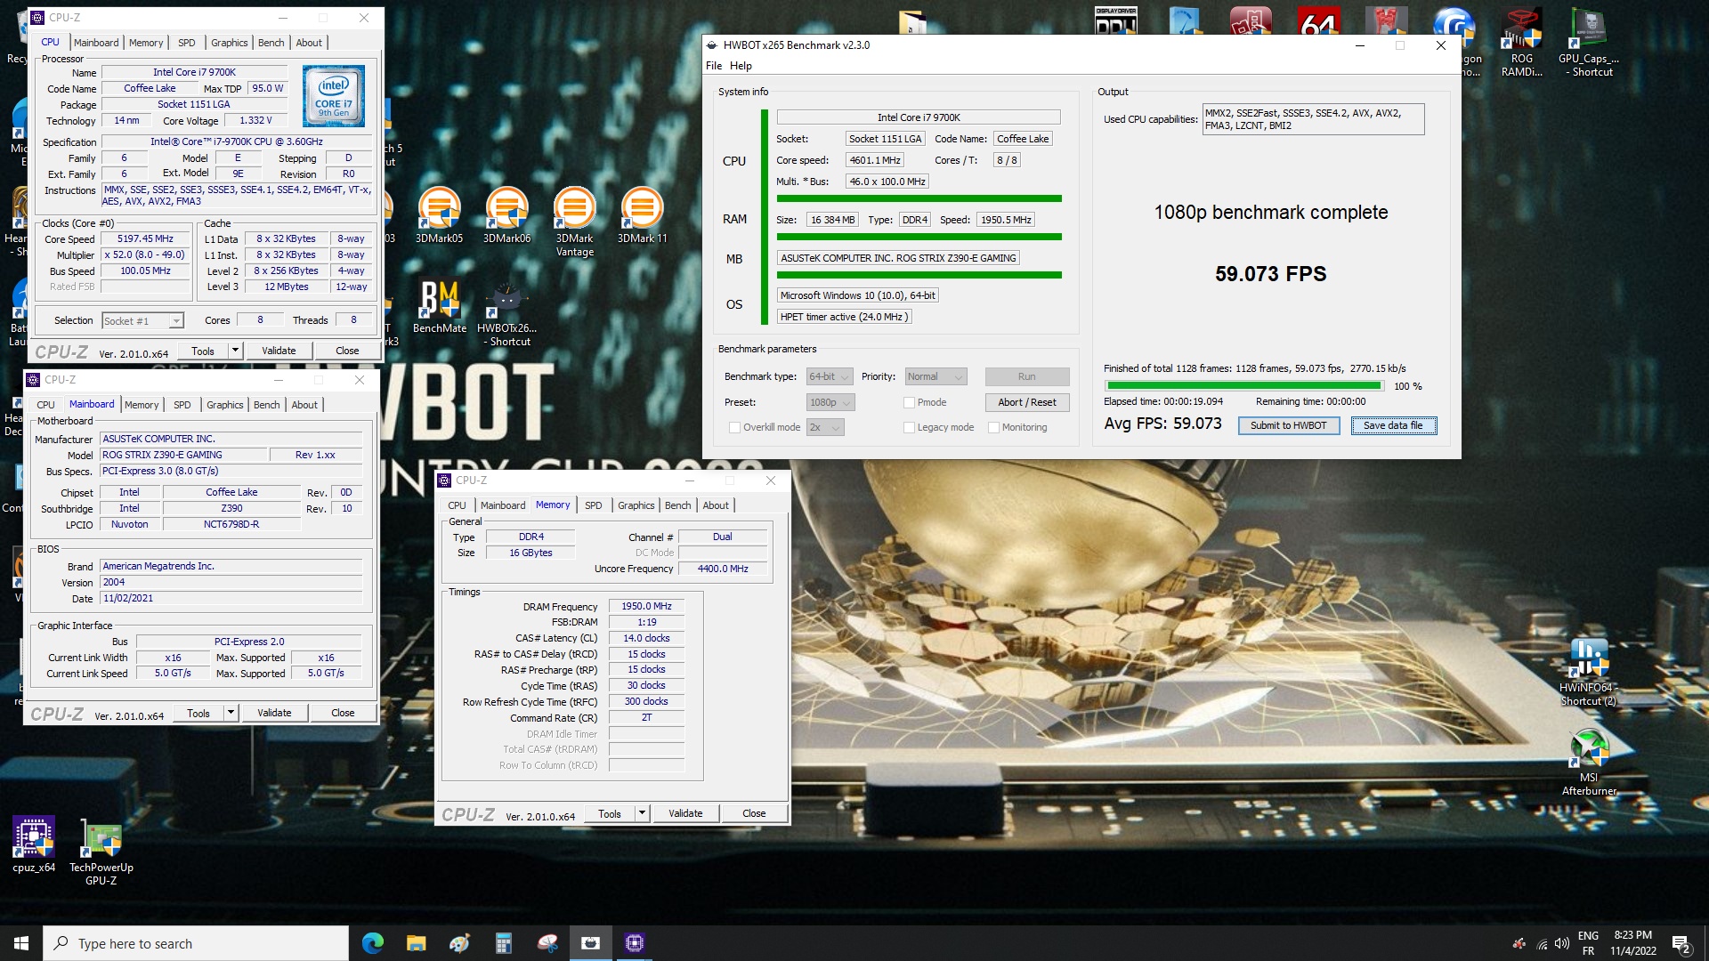Click Tools button in top CPU-Z window

(x=203, y=351)
